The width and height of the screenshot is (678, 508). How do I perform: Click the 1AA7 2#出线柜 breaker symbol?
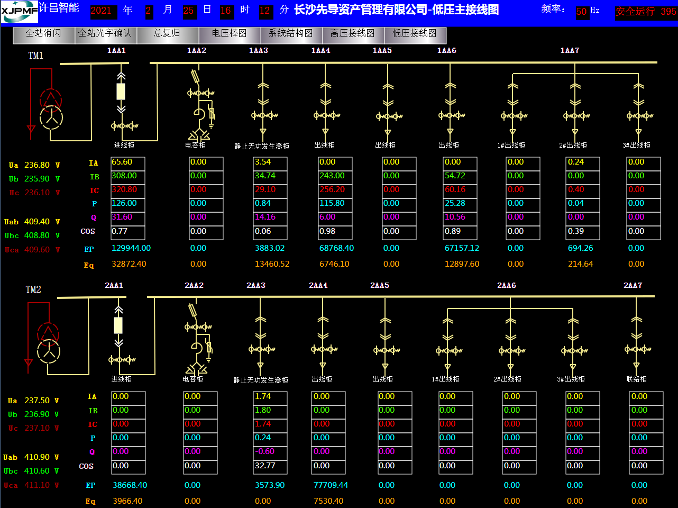pos(575,115)
